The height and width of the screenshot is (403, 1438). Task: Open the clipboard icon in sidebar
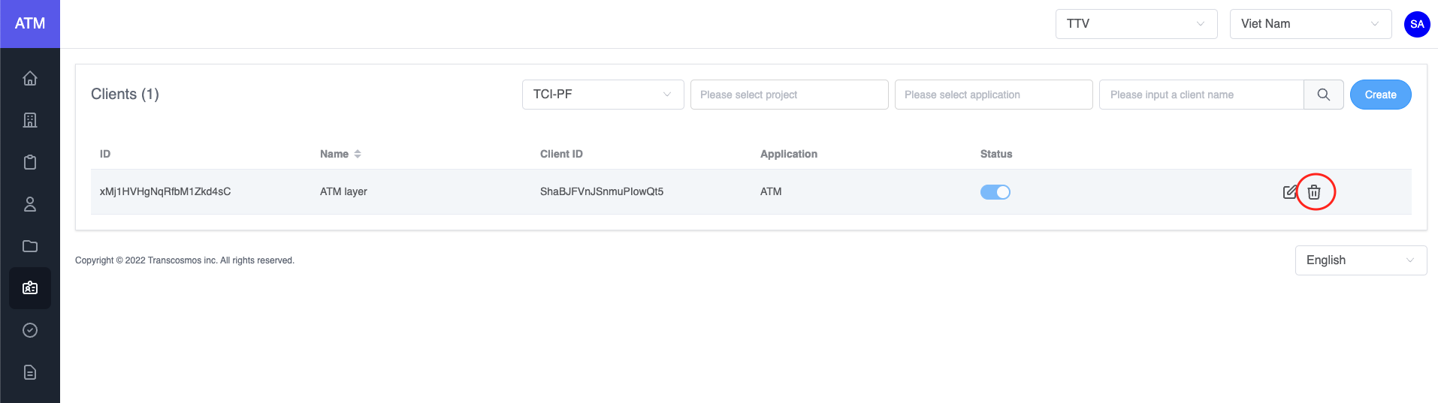(x=30, y=162)
